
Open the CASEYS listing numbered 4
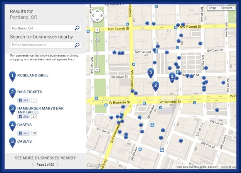click(x=24, y=125)
